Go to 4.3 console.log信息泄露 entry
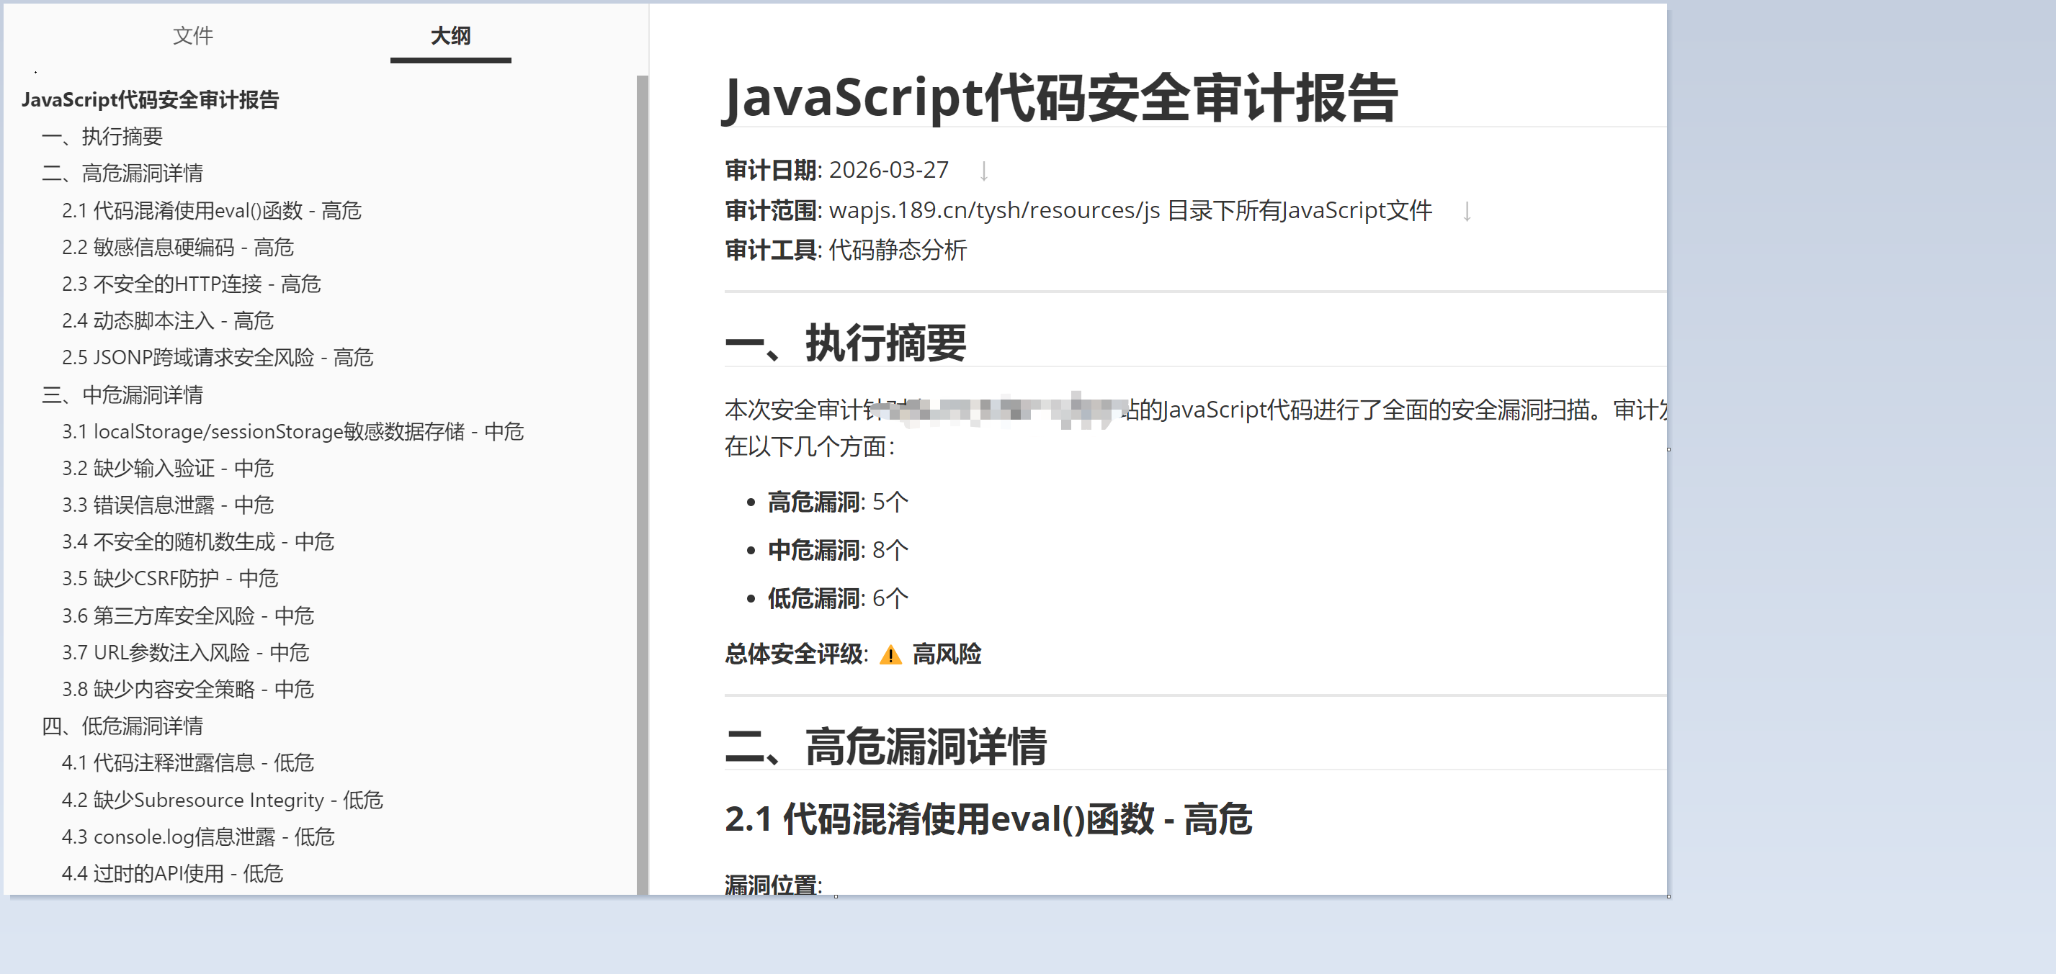2056x974 pixels. point(197,837)
